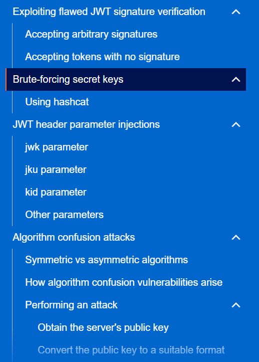
Task: Collapse the Brute-forcing secret keys chevron
Action: point(236,79)
